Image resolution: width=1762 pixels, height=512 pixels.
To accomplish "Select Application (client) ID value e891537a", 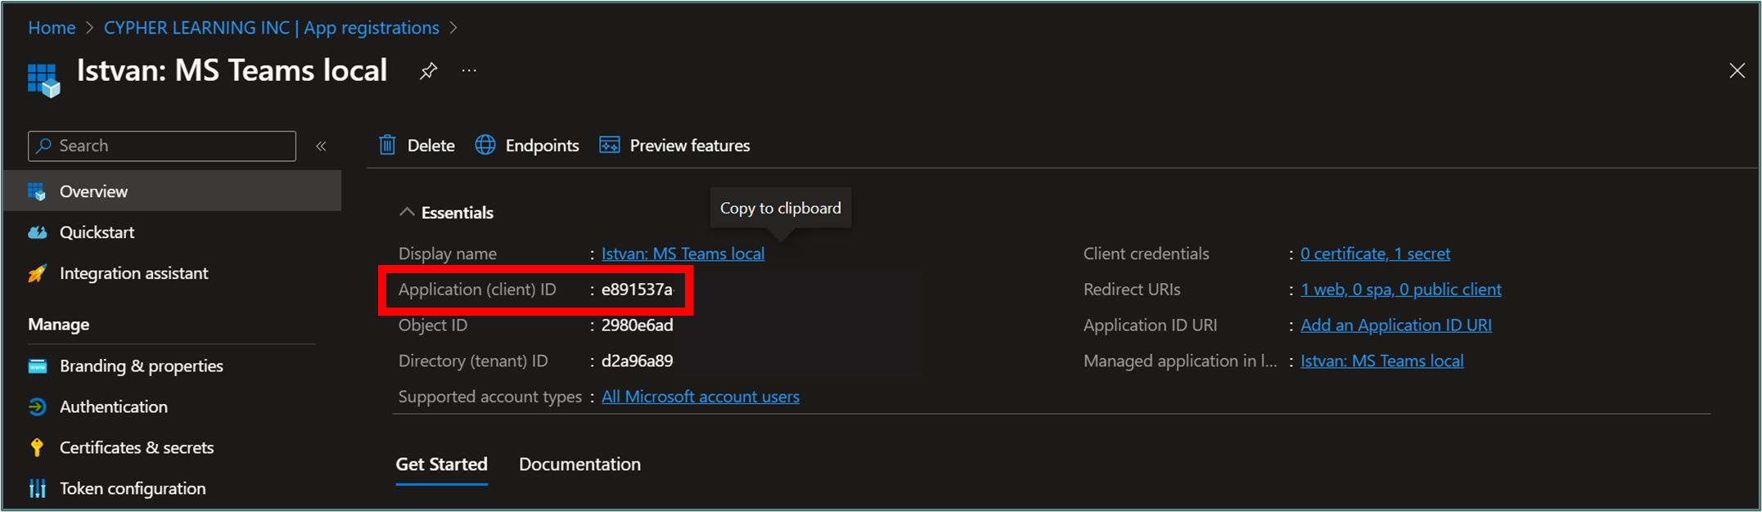I will click(x=638, y=290).
